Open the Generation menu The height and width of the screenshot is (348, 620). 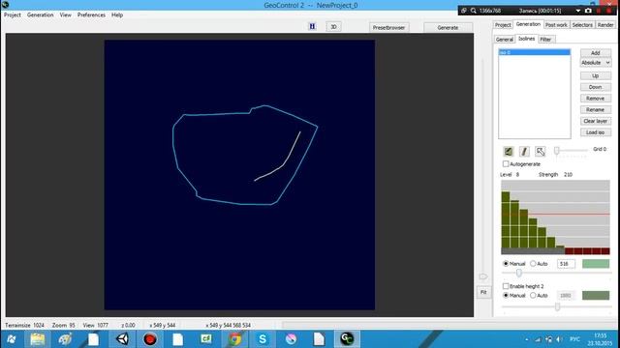(x=40, y=14)
